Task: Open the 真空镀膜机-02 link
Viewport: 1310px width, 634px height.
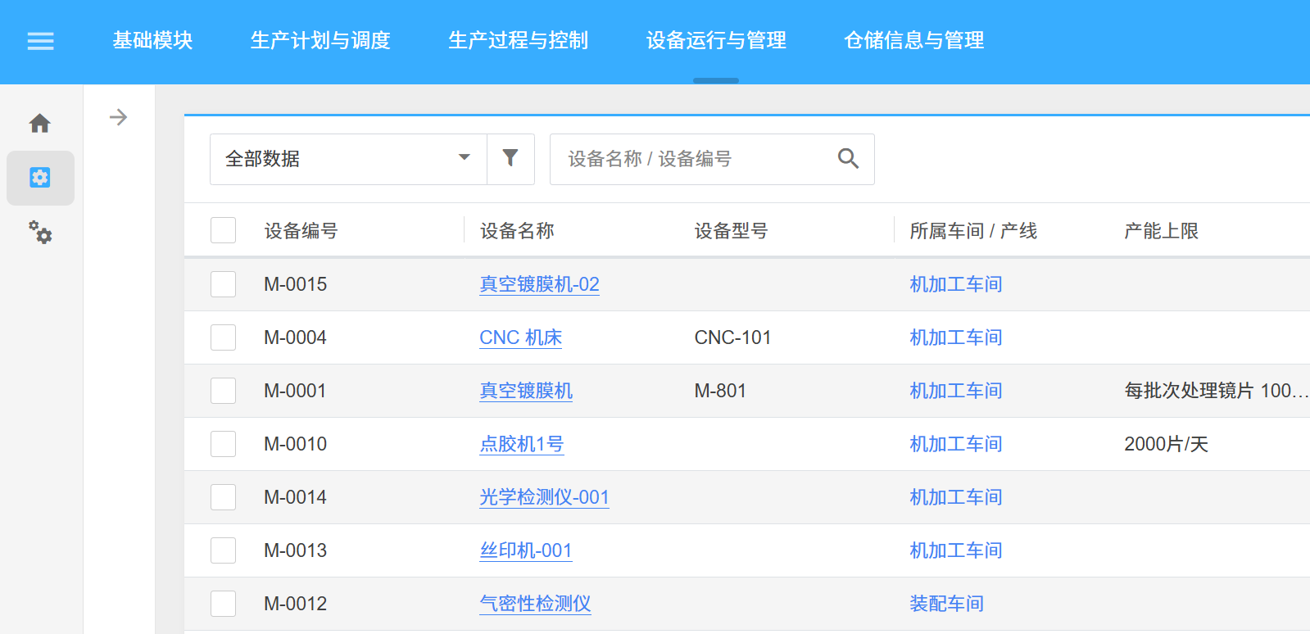Action: (539, 284)
